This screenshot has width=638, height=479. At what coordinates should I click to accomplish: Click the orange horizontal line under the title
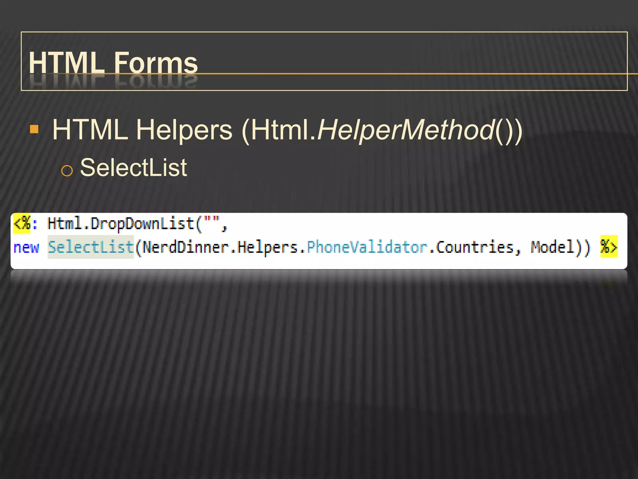pyautogui.click(x=405, y=74)
